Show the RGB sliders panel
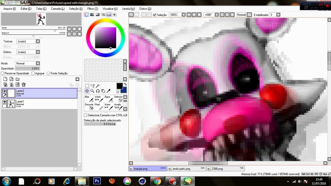The image size is (331, 186). click(x=92, y=15)
